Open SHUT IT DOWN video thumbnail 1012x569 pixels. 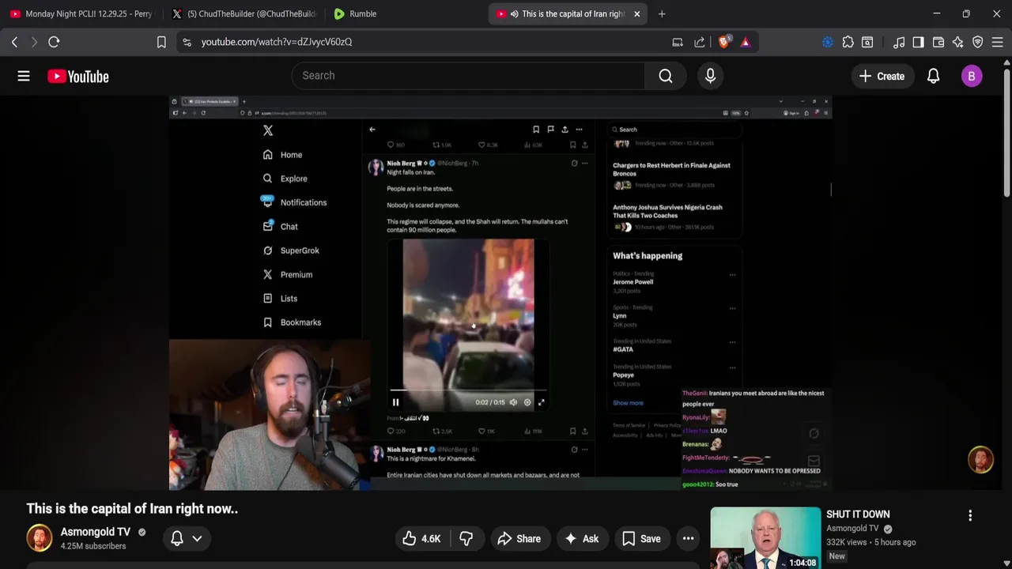click(765, 538)
